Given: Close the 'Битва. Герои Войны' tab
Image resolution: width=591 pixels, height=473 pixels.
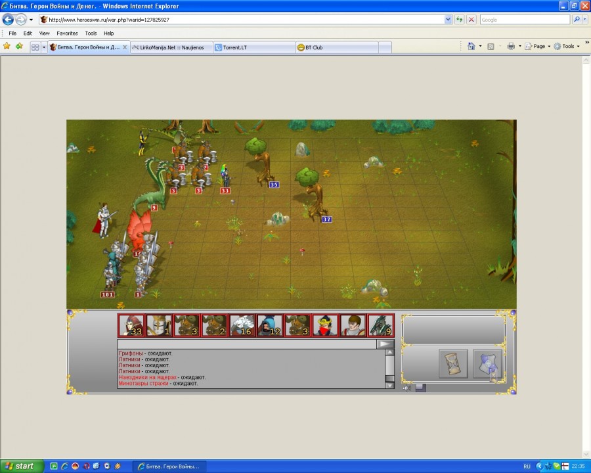Looking at the screenshot, I should 125,47.
